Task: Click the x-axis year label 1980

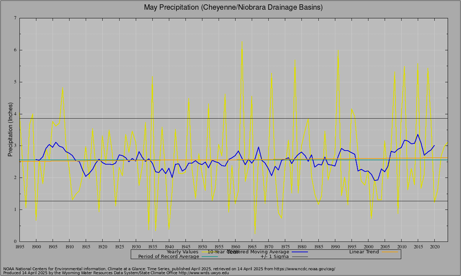Action: tap(302, 247)
